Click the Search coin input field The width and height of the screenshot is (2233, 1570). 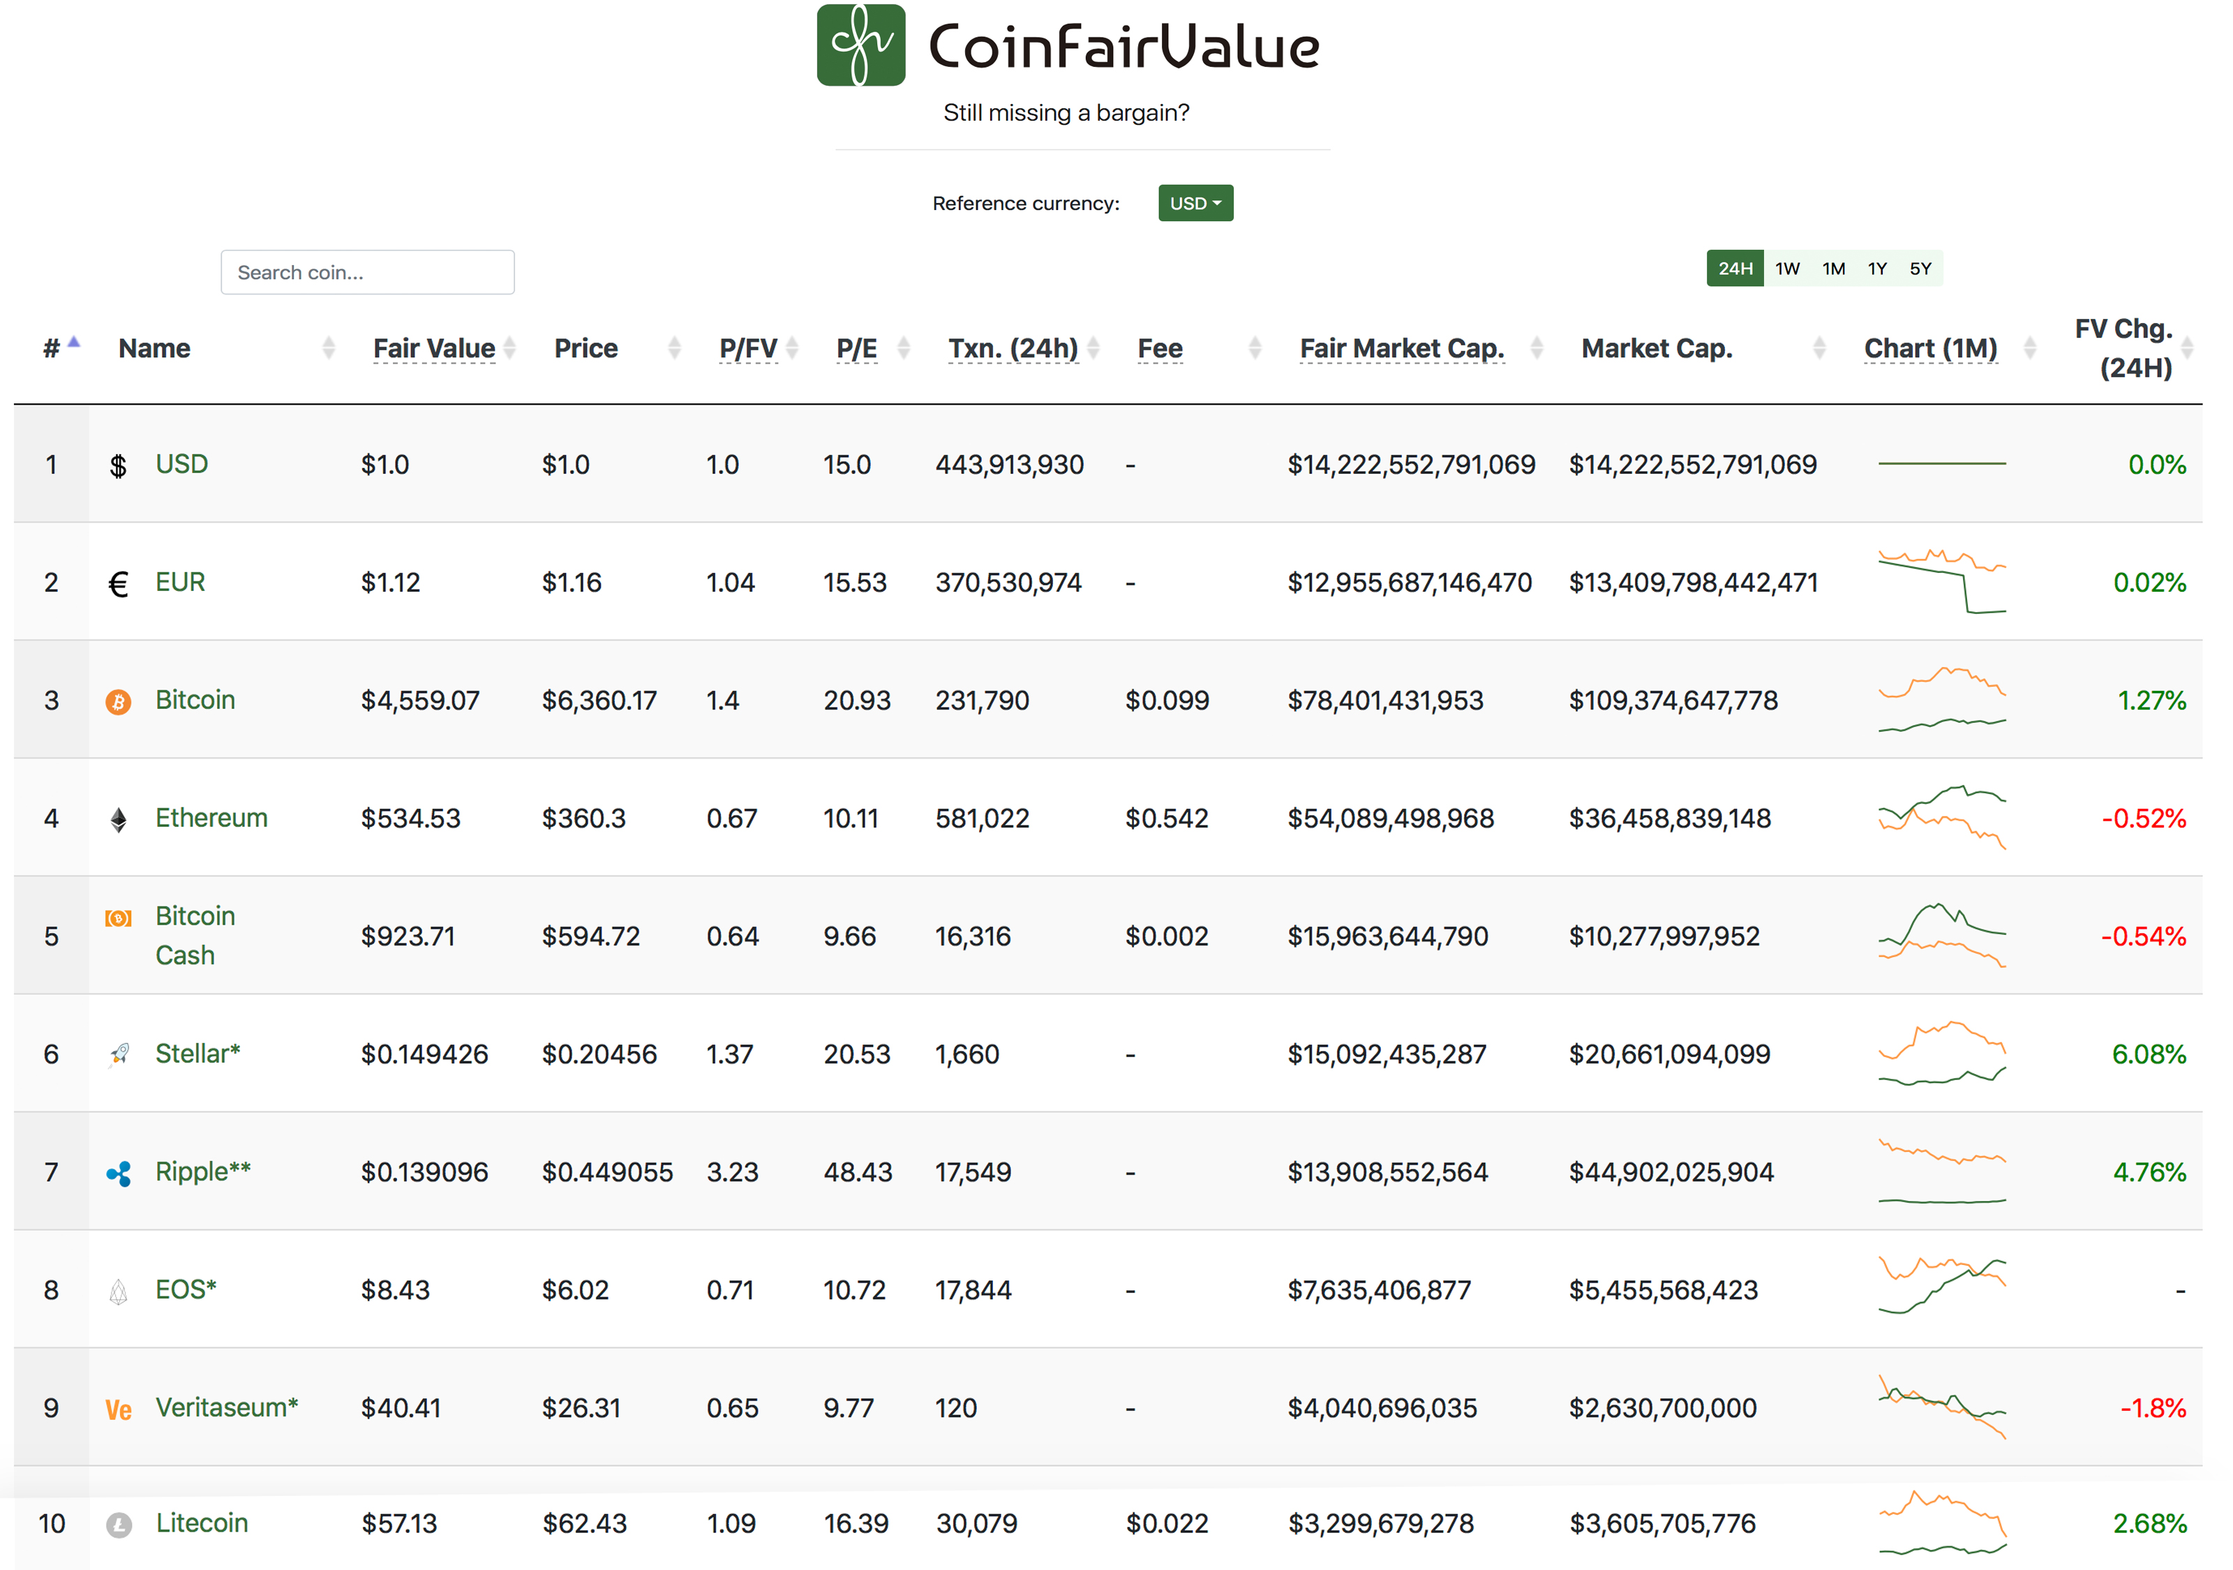(x=368, y=272)
